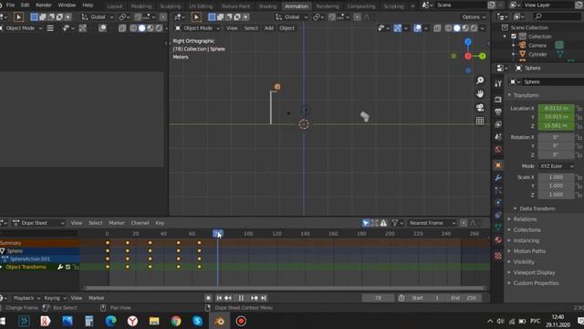Jump to the last frame

pyautogui.click(x=264, y=298)
